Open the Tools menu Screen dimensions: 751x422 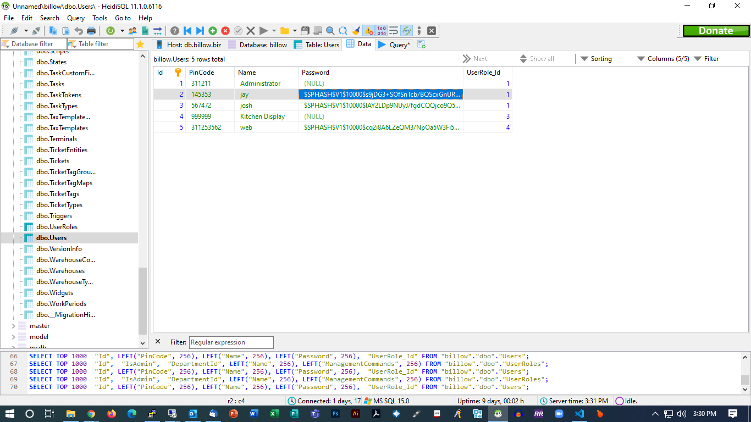click(100, 18)
